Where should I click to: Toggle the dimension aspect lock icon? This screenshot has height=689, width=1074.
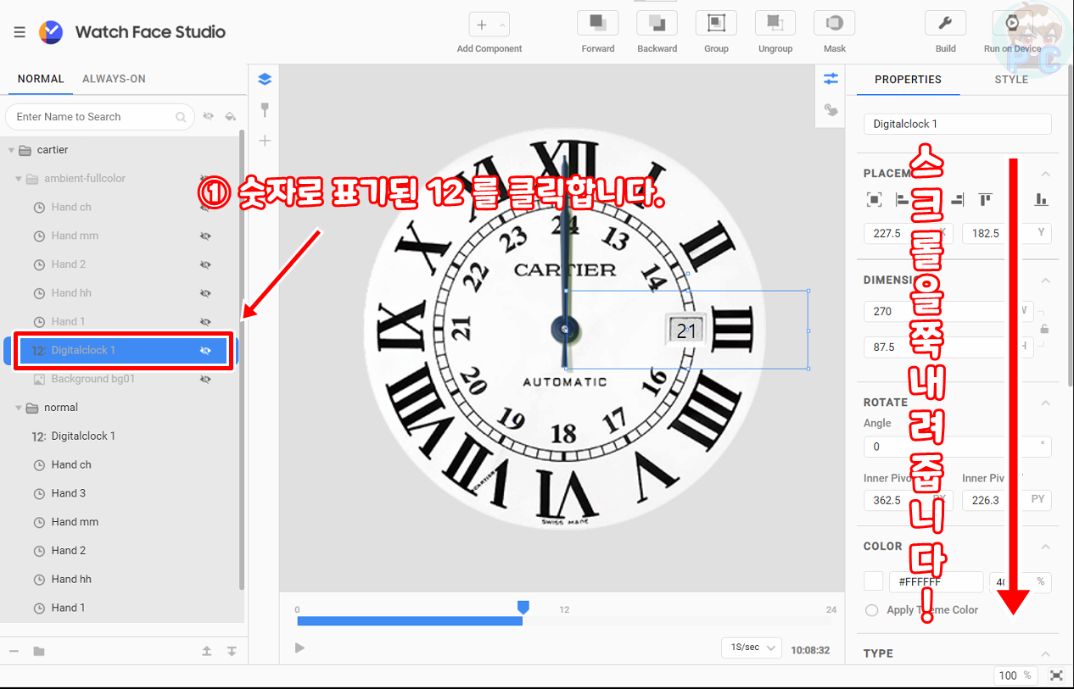[x=1045, y=329]
